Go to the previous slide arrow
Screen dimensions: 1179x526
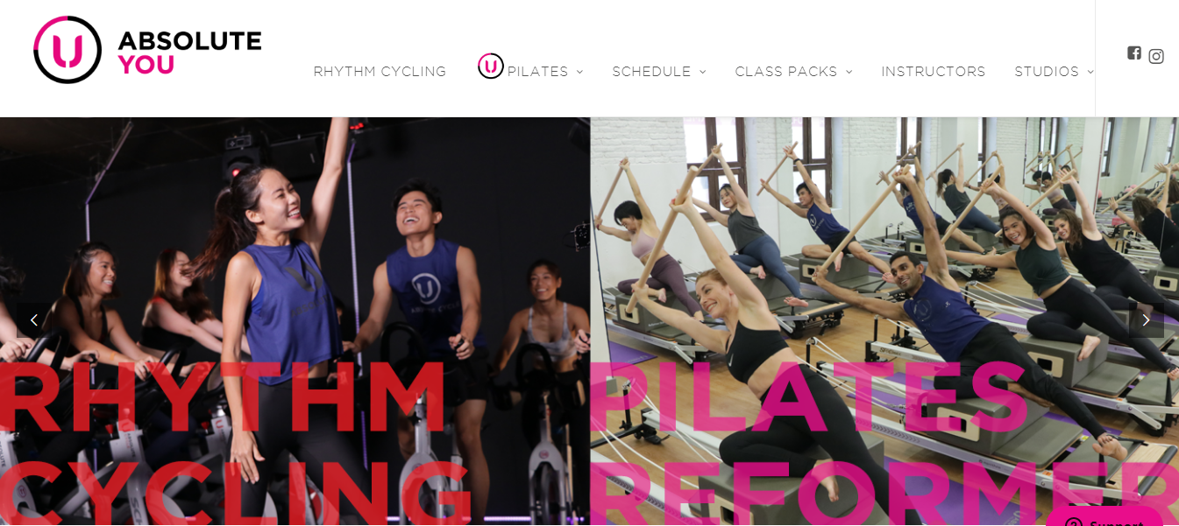click(x=33, y=320)
